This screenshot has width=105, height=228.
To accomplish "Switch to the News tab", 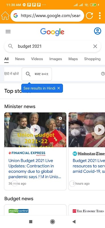I will coord(20,59).
